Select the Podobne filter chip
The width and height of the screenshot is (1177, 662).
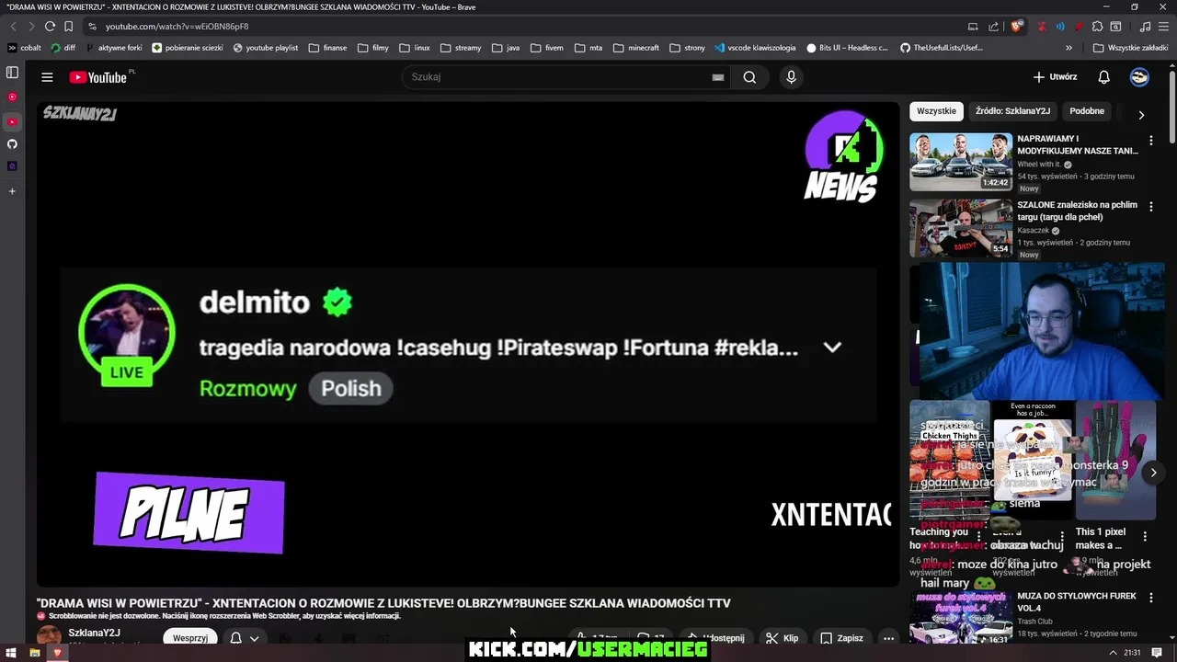pos(1087,111)
